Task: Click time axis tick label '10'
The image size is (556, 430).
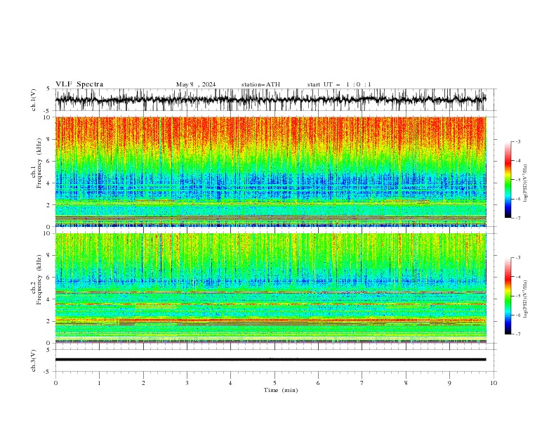Action: 494,383
